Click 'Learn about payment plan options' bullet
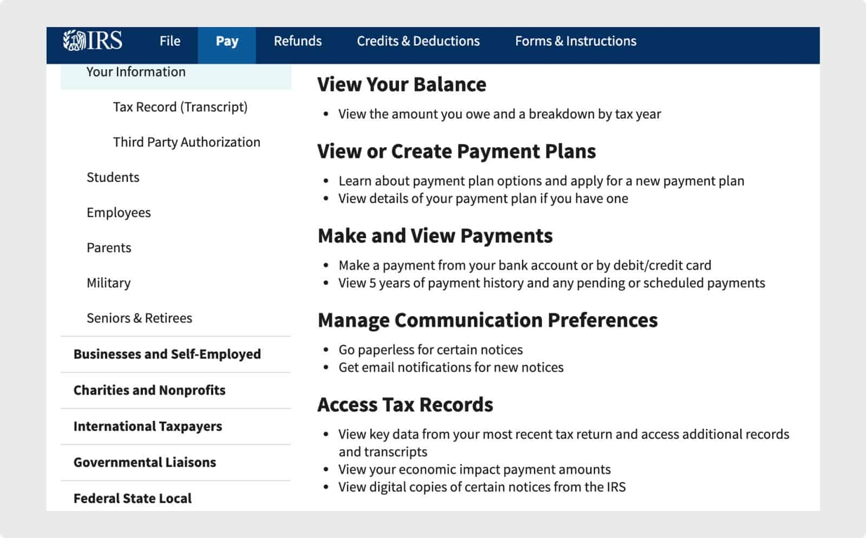The width and height of the screenshot is (866, 538). (541, 181)
